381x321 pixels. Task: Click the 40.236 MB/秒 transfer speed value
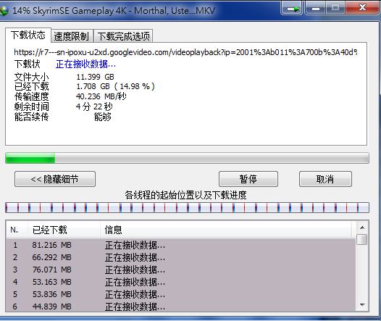pos(101,96)
